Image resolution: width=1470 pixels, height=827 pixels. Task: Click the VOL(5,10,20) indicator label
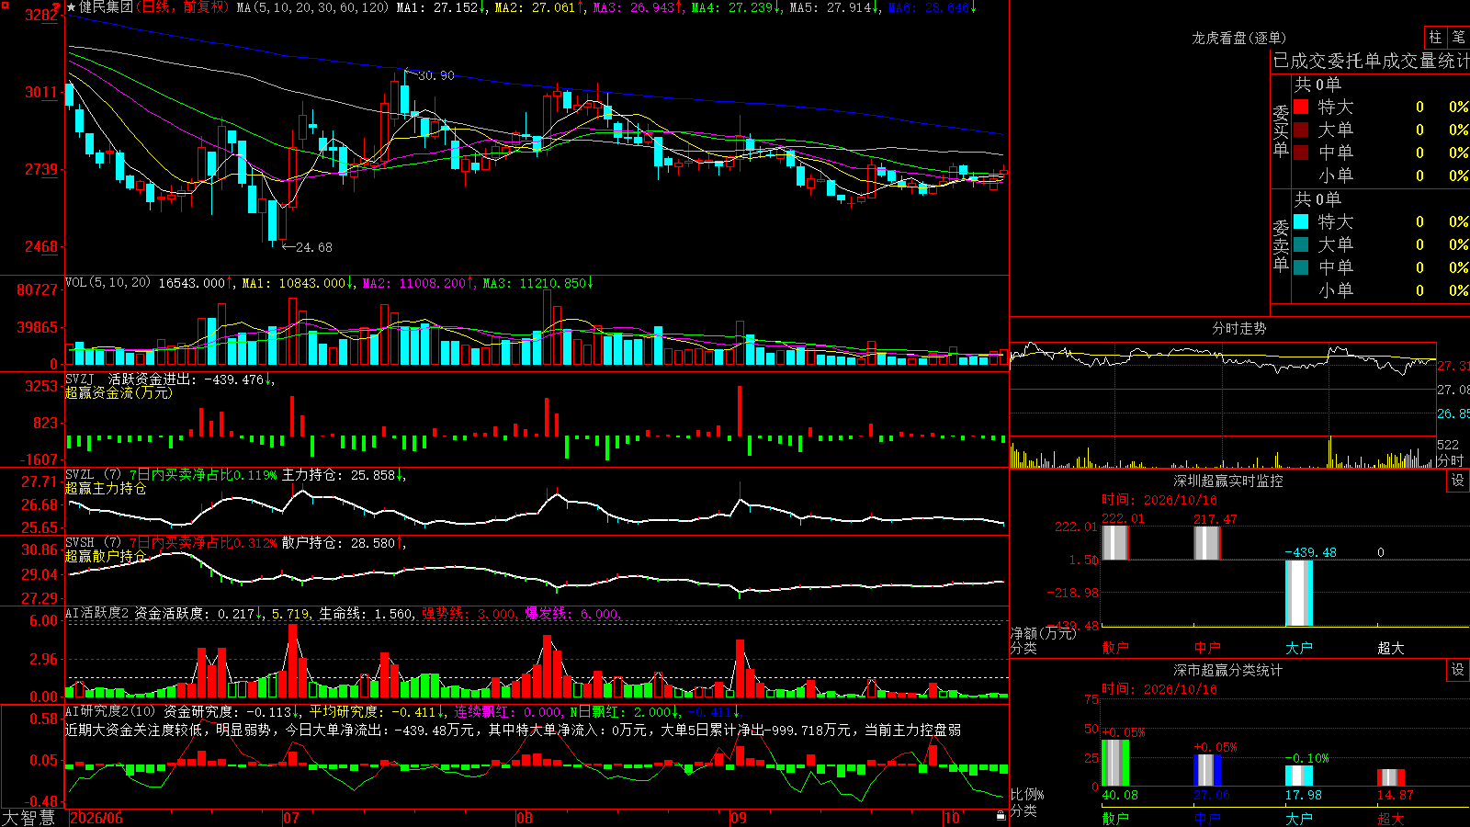(x=107, y=283)
